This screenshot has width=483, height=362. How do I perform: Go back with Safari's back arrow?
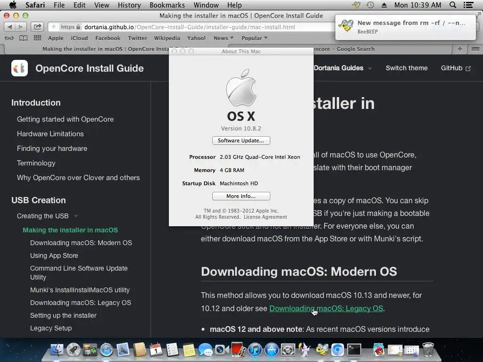10,27
